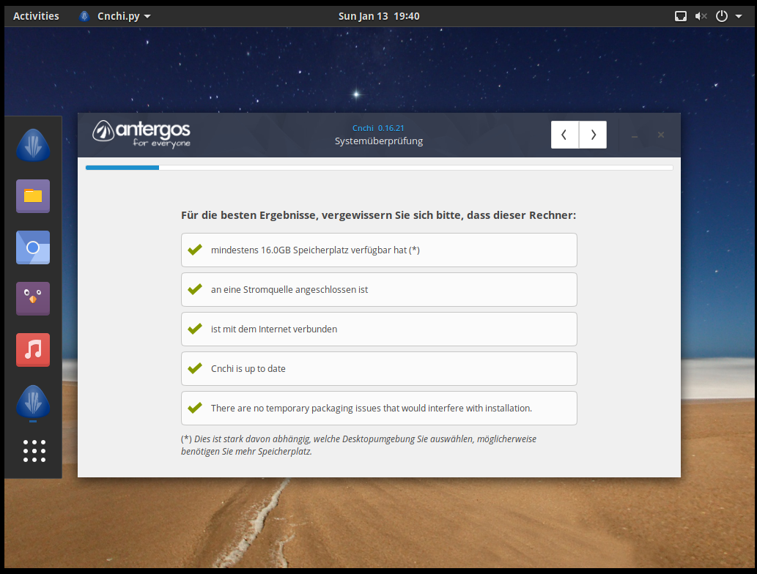Expand the system power menu arrow
Screen dimensions: 757x574
coord(739,16)
